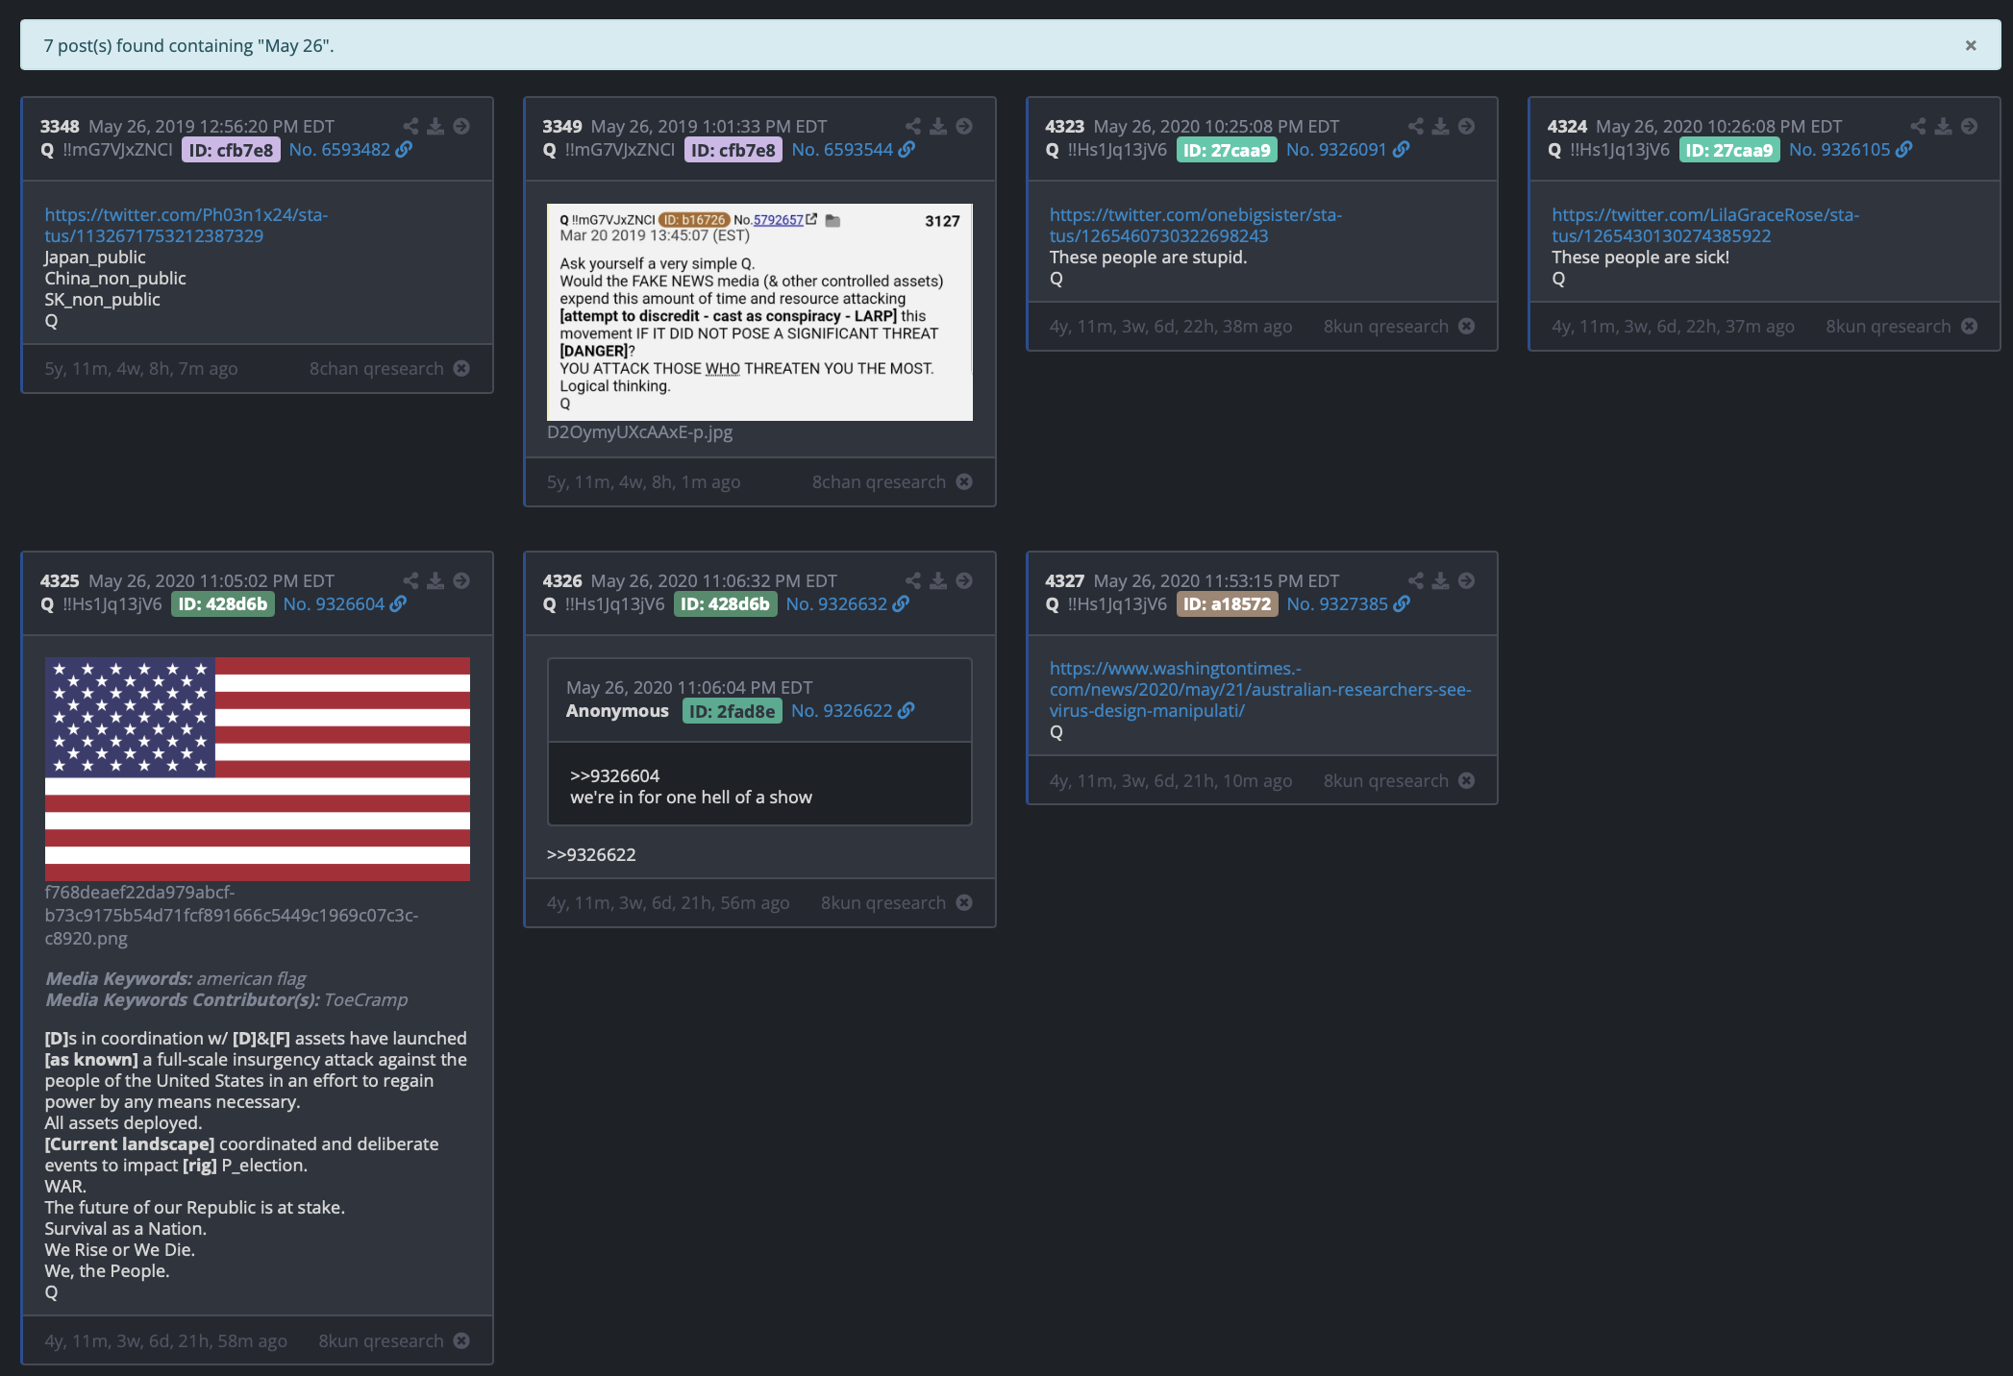
Task: Click the ID: 428d6b badge on post 4326
Action: pos(726,604)
